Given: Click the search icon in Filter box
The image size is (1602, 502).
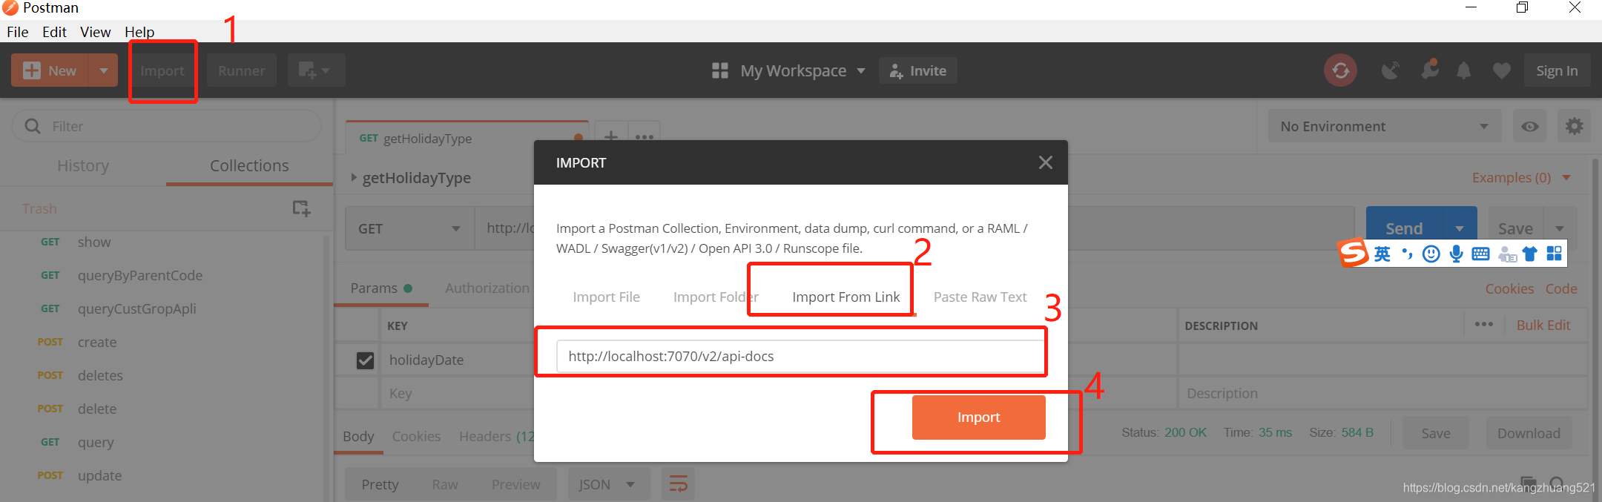Looking at the screenshot, I should pyautogui.click(x=33, y=126).
